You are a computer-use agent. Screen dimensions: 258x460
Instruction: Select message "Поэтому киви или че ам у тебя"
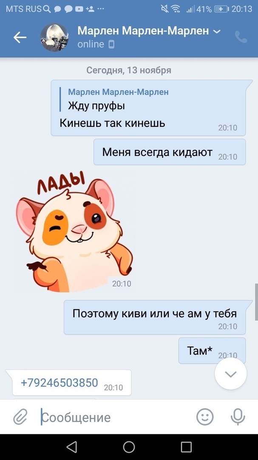[155, 317]
